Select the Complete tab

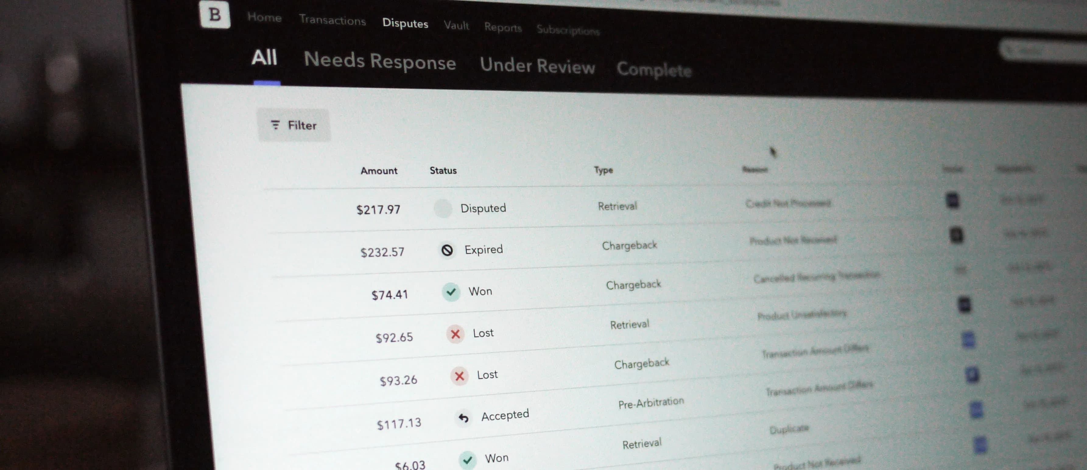tap(654, 70)
